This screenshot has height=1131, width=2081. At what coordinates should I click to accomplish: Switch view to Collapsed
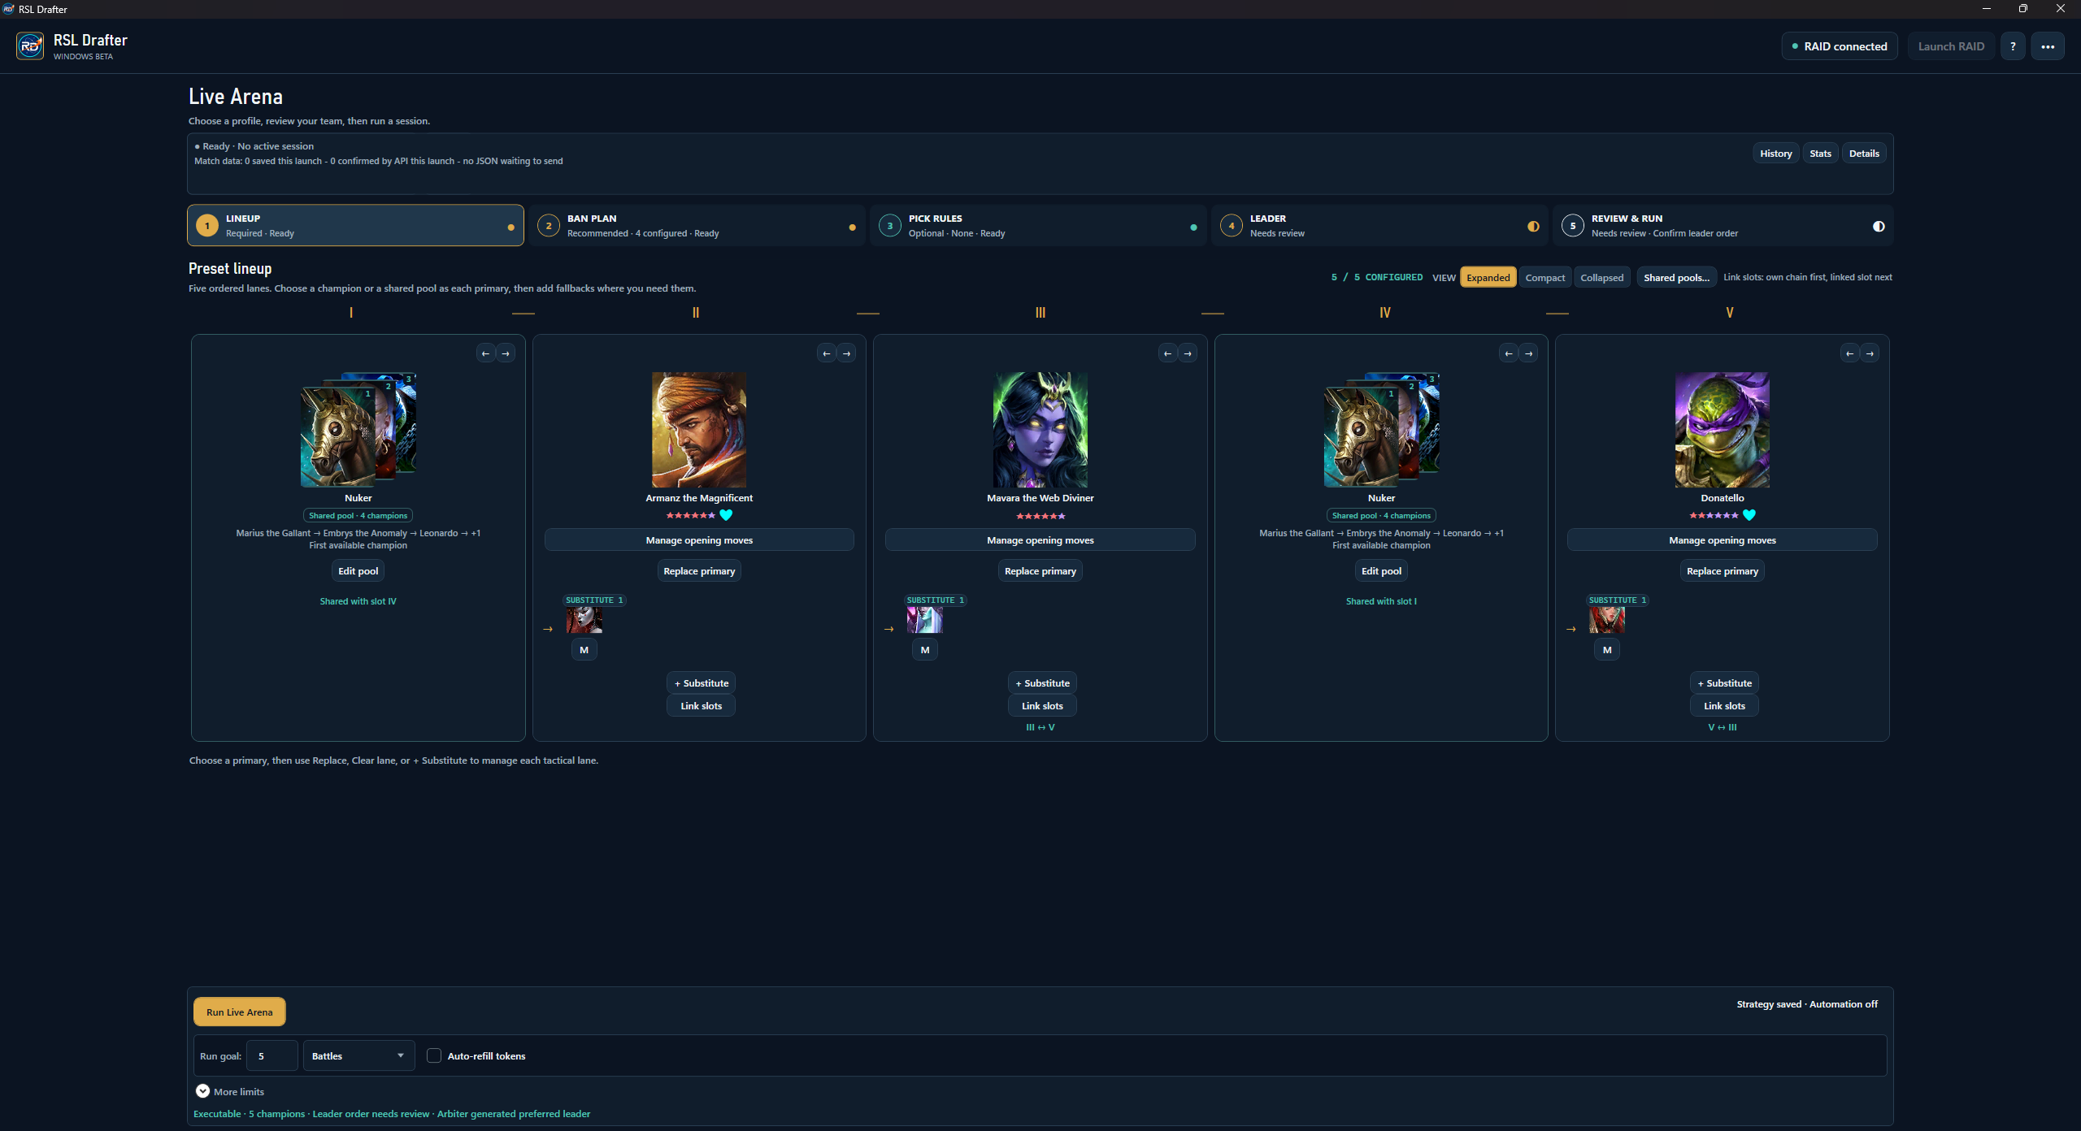pyautogui.click(x=1601, y=278)
